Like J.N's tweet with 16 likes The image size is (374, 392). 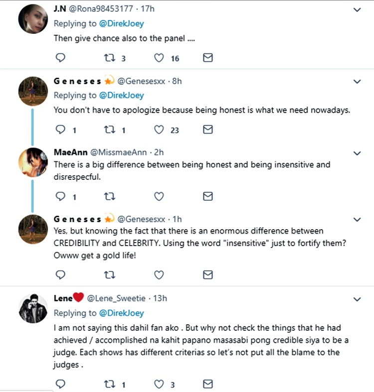tap(159, 58)
